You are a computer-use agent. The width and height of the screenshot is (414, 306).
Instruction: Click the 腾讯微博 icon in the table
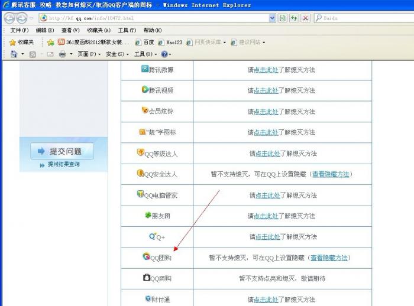pos(145,69)
